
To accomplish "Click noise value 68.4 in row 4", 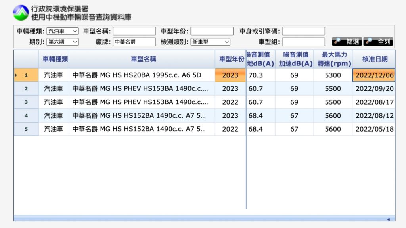I will click(261, 115).
